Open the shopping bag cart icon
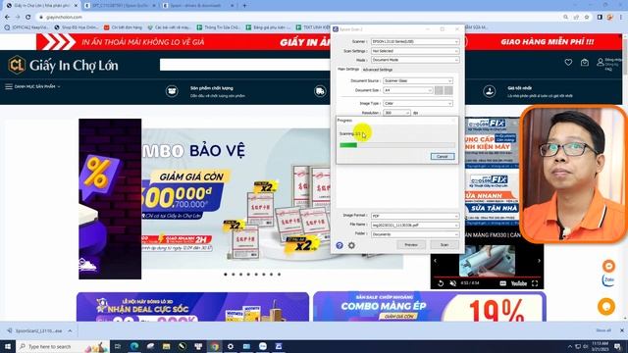This screenshot has width=628, height=353. pos(585,63)
